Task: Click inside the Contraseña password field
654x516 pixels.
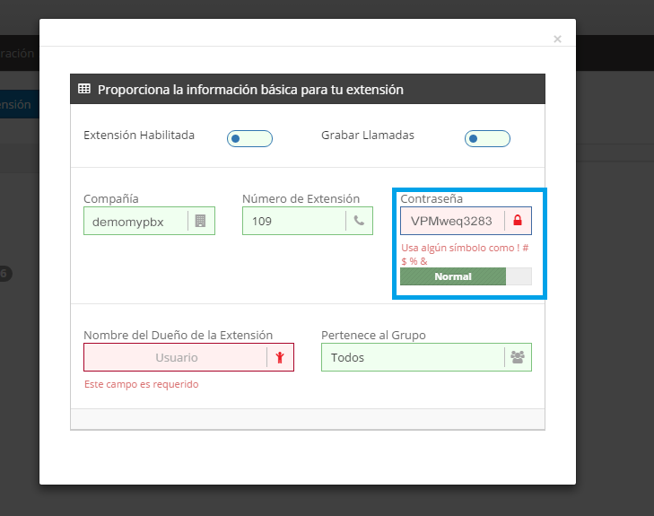Action: pos(451,221)
